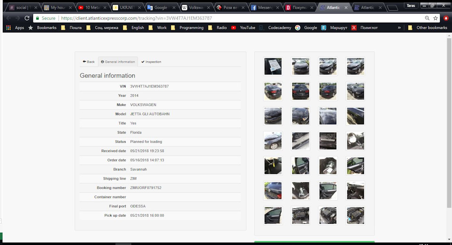Screen dimensions: 452x245
Task: Reload the page with the refresh icon
Action: tap(27, 18)
